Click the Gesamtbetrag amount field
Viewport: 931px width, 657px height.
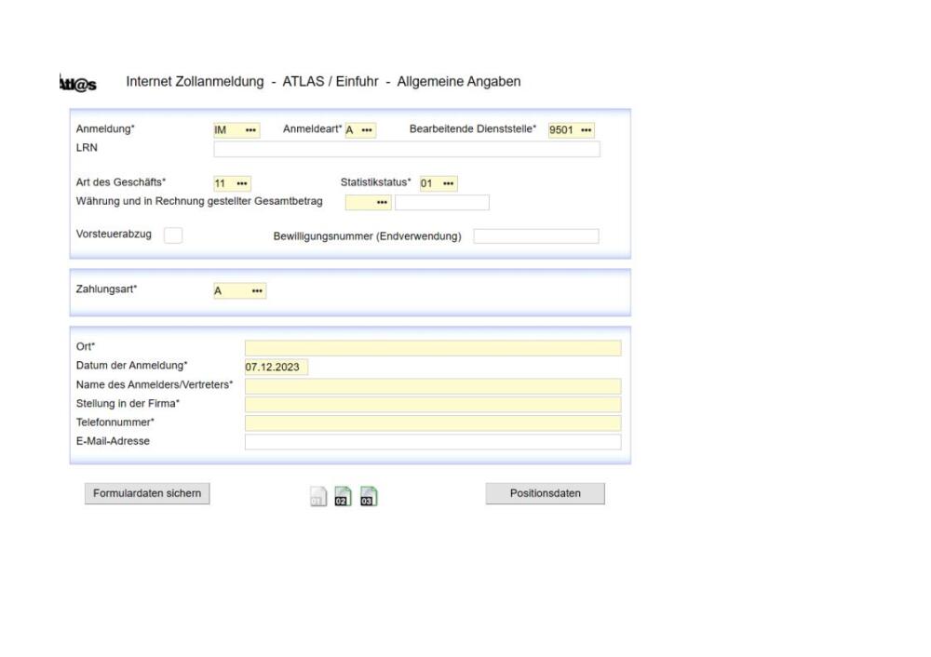[442, 202]
